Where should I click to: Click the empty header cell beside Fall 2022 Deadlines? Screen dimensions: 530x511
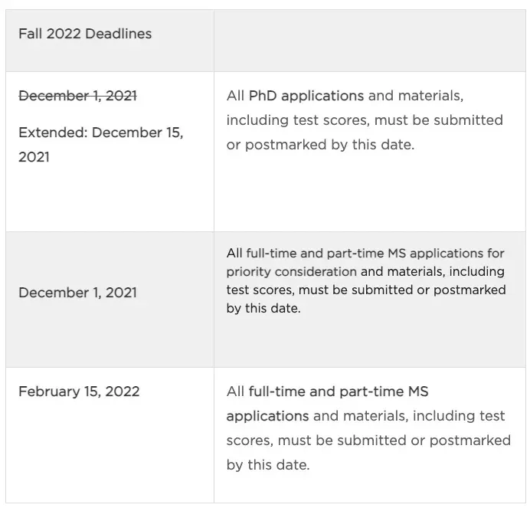pyautogui.click(x=370, y=41)
